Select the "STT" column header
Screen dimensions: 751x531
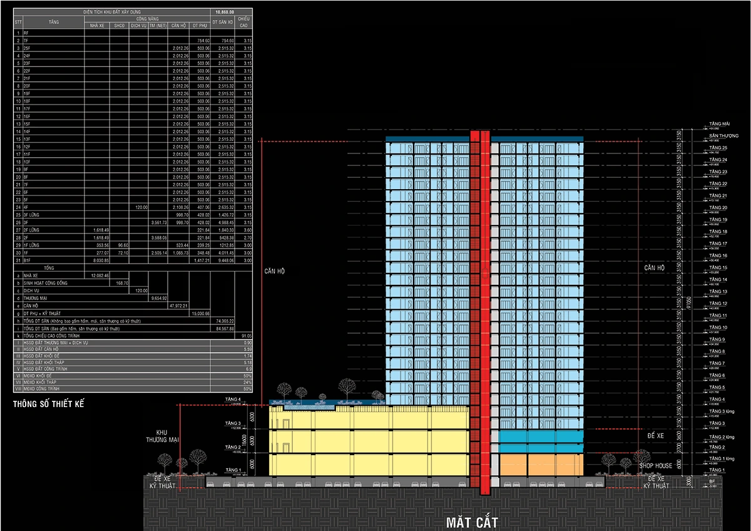tap(18, 23)
